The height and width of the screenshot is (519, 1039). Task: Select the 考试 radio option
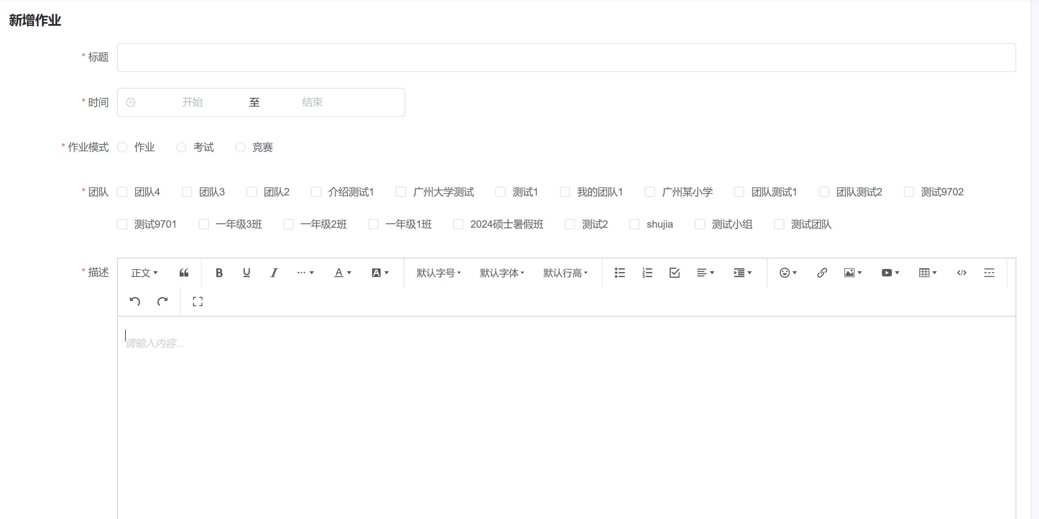[181, 147]
